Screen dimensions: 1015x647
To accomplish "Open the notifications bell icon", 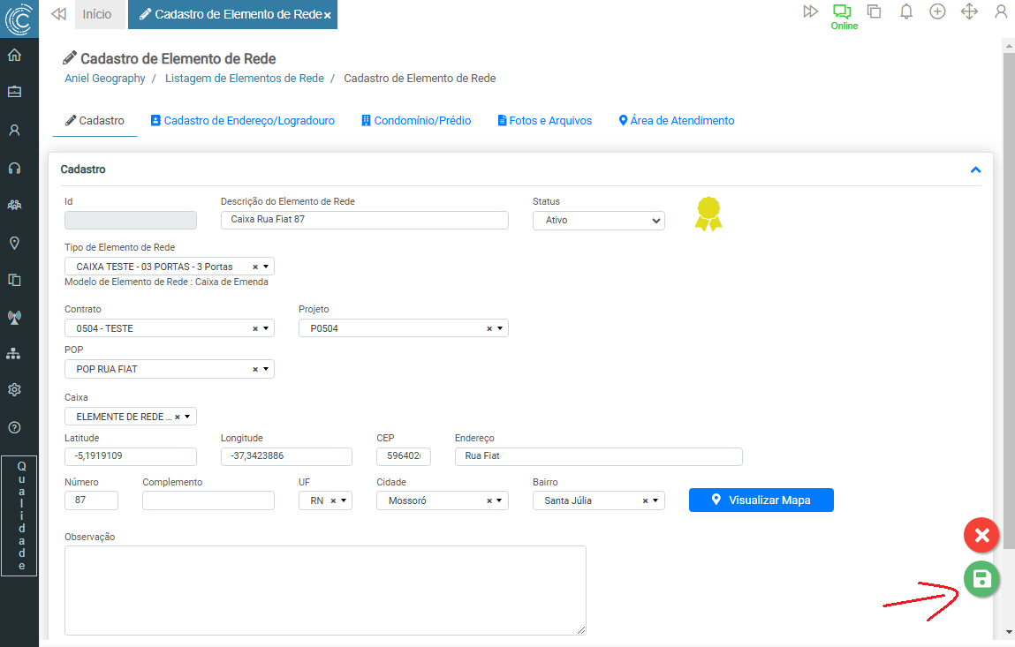I will pyautogui.click(x=905, y=12).
